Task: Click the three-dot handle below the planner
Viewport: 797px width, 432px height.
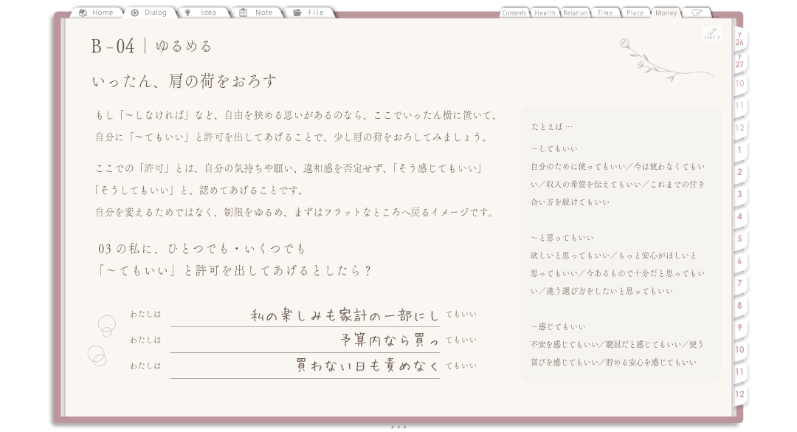Action: pyautogui.click(x=398, y=427)
